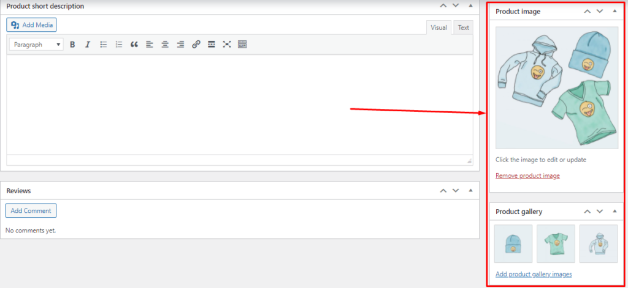Align text left
Image resolution: width=628 pixels, height=288 pixels.
[x=150, y=45]
